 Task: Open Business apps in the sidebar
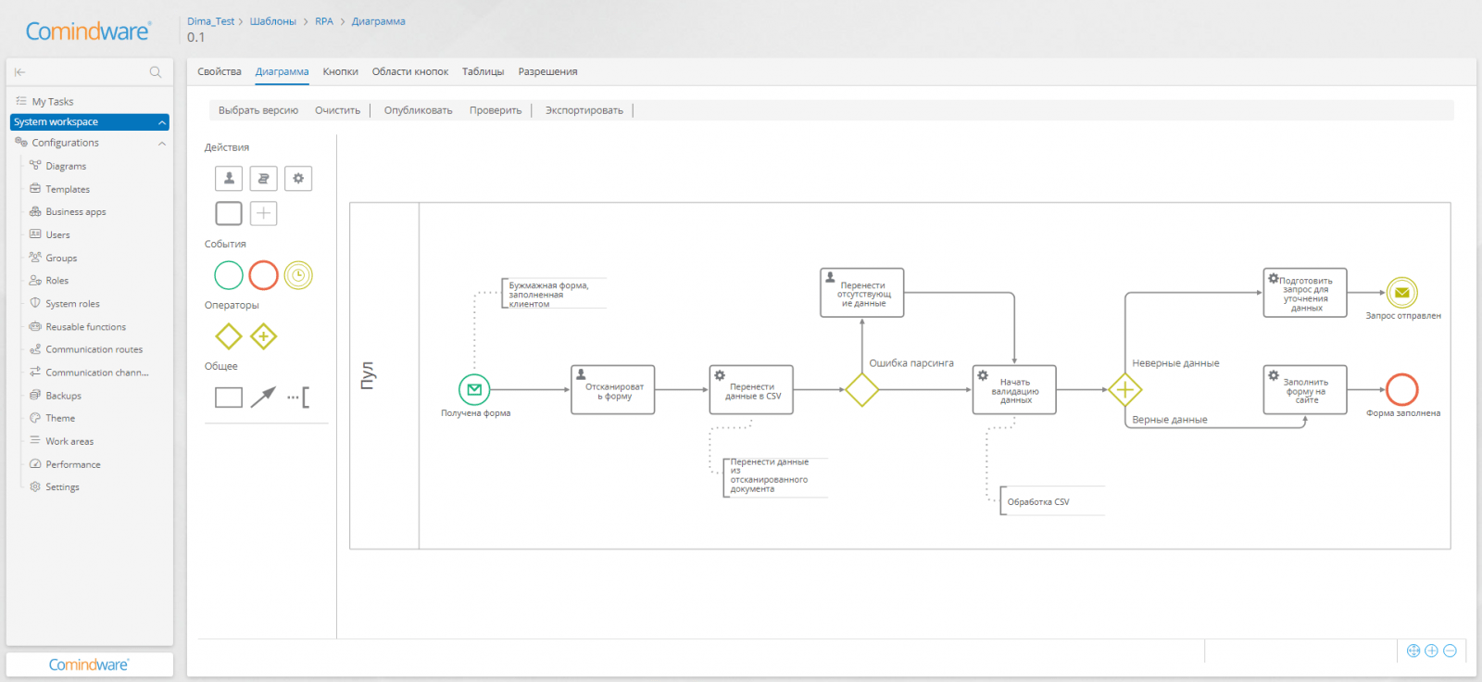point(76,212)
